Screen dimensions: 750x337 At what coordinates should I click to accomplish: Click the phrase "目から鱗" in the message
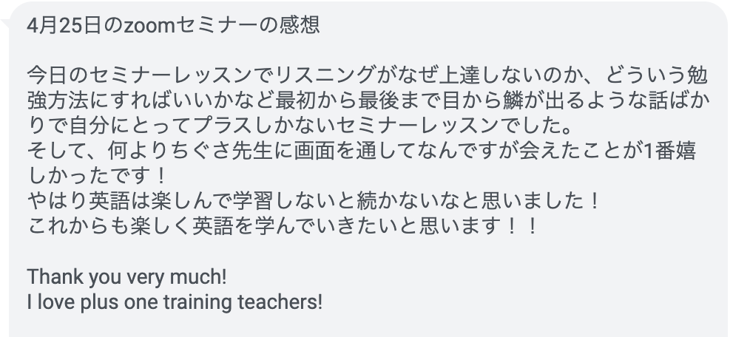tap(484, 101)
